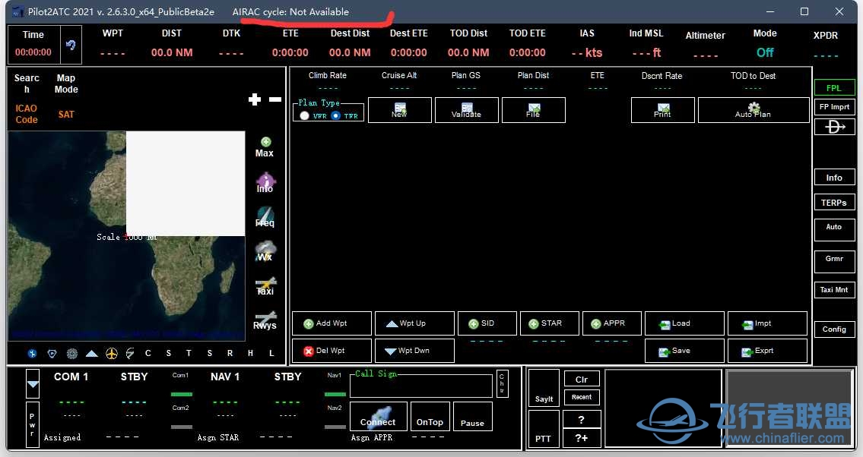863x457 pixels.
Task: Toggle the Pwr radio power button
Action: [33, 424]
